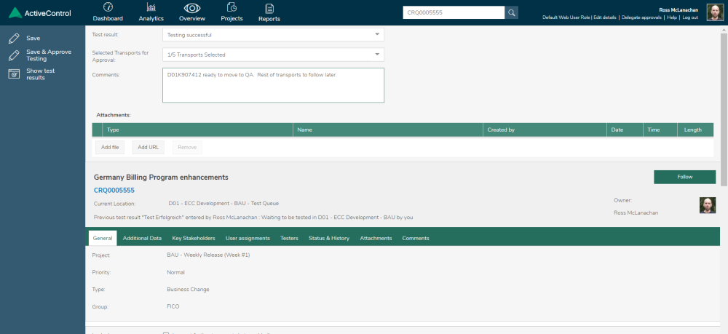728x334 pixels.
Task: Click the Length column header
Action: [x=695, y=130]
